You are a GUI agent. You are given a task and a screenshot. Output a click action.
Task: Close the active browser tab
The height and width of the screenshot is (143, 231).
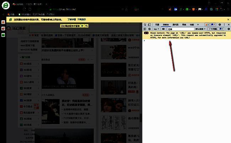47,4
